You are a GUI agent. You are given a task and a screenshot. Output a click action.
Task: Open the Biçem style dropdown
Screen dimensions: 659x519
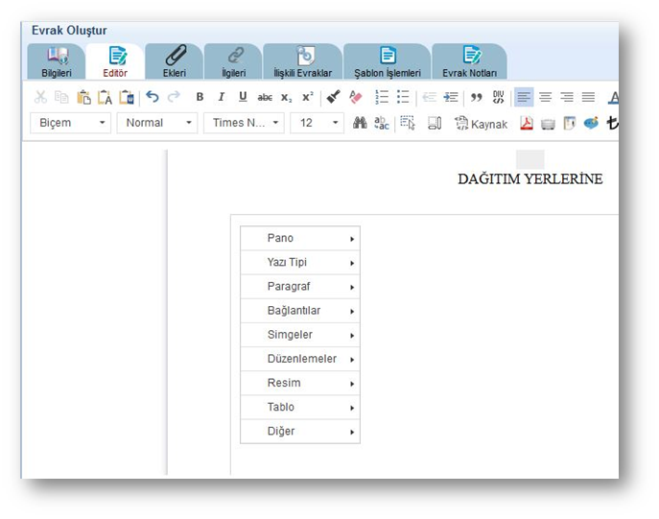(71, 123)
